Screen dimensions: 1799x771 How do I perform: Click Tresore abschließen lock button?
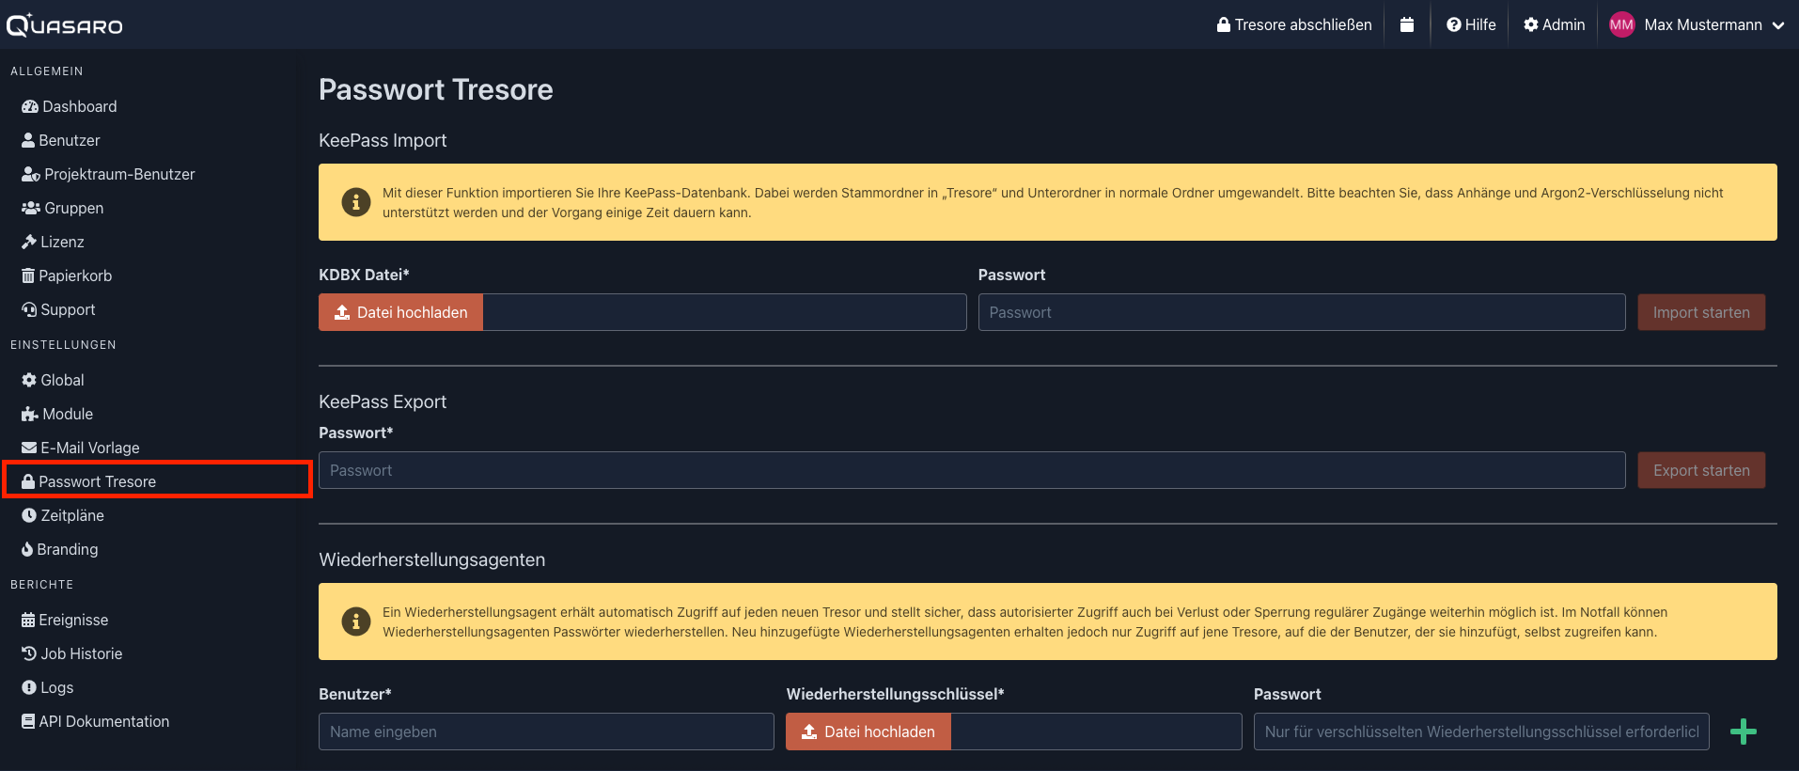1294,24
